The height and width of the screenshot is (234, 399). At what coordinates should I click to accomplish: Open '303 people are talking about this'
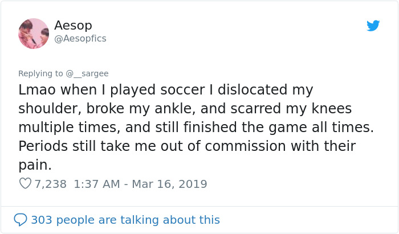(x=125, y=220)
